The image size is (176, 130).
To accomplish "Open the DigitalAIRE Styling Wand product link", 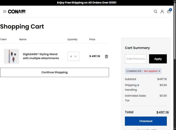I will coord(41,56).
